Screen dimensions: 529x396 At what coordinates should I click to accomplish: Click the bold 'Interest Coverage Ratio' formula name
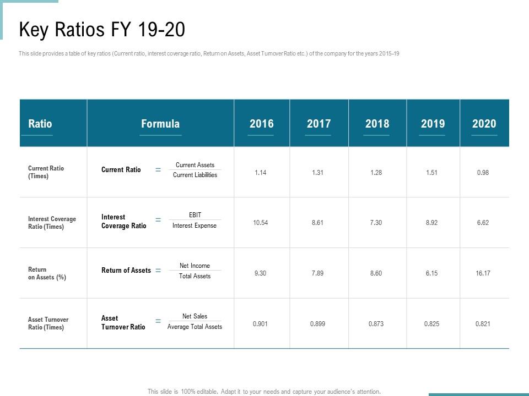point(124,221)
